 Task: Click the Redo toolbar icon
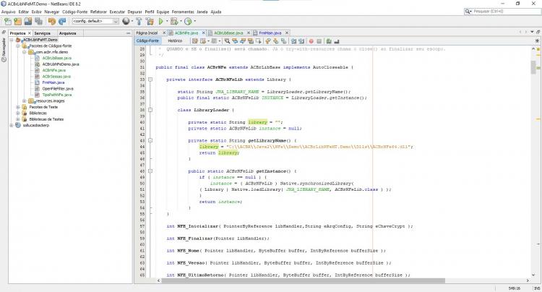pos(62,22)
